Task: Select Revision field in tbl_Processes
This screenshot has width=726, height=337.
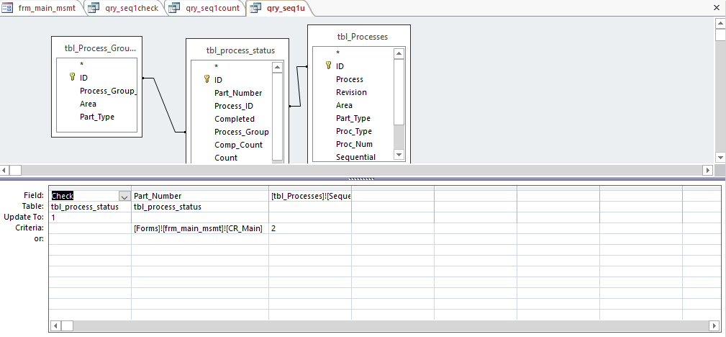Action: (x=351, y=92)
